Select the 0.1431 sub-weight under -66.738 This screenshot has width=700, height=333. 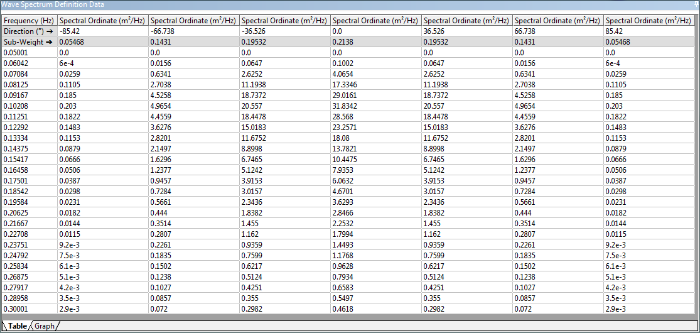[x=194, y=41]
